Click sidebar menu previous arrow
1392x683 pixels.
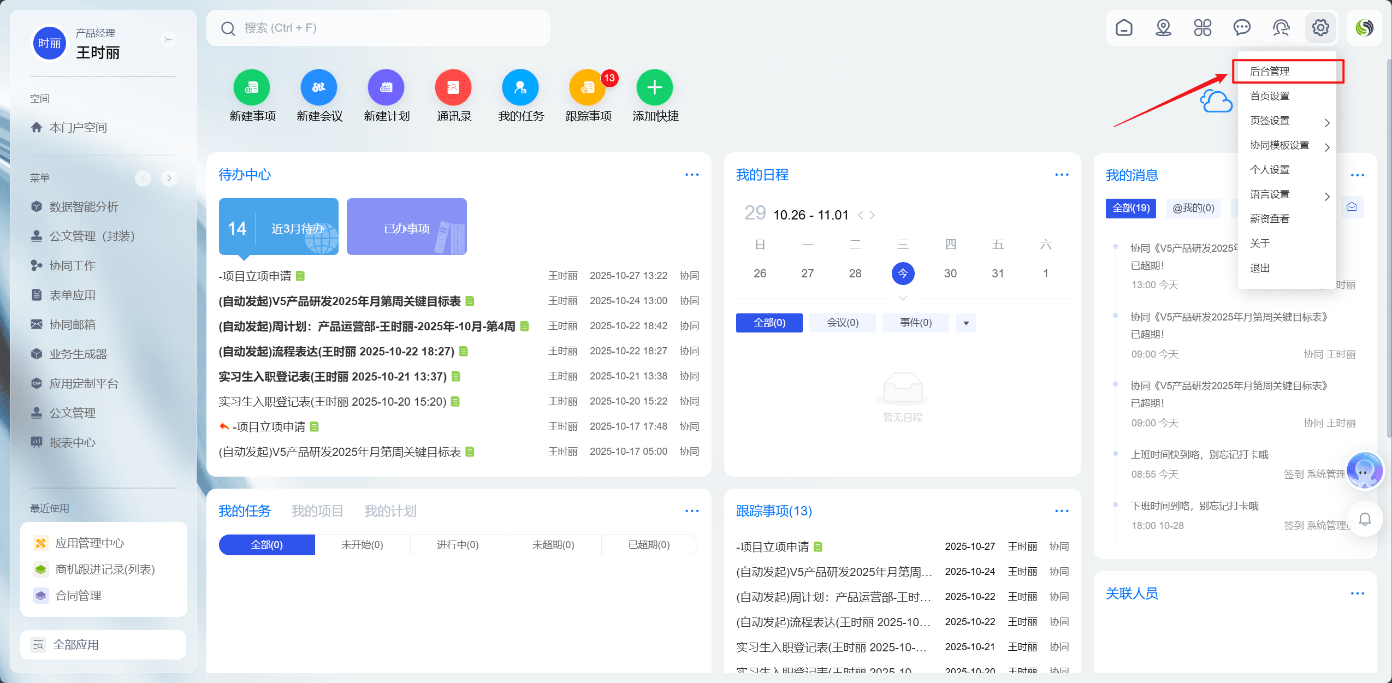[143, 178]
